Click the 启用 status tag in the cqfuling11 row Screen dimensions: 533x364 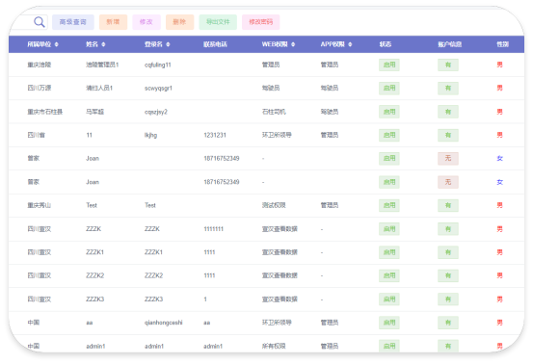coord(389,65)
